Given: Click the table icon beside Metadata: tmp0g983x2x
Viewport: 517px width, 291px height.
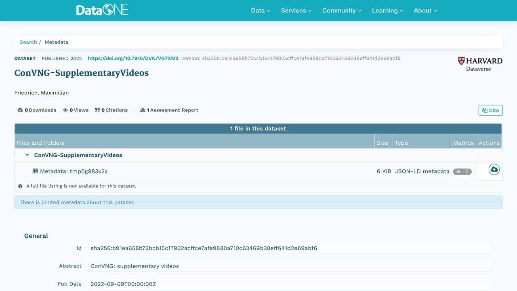Looking at the screenshot, I should pos(35,171).
